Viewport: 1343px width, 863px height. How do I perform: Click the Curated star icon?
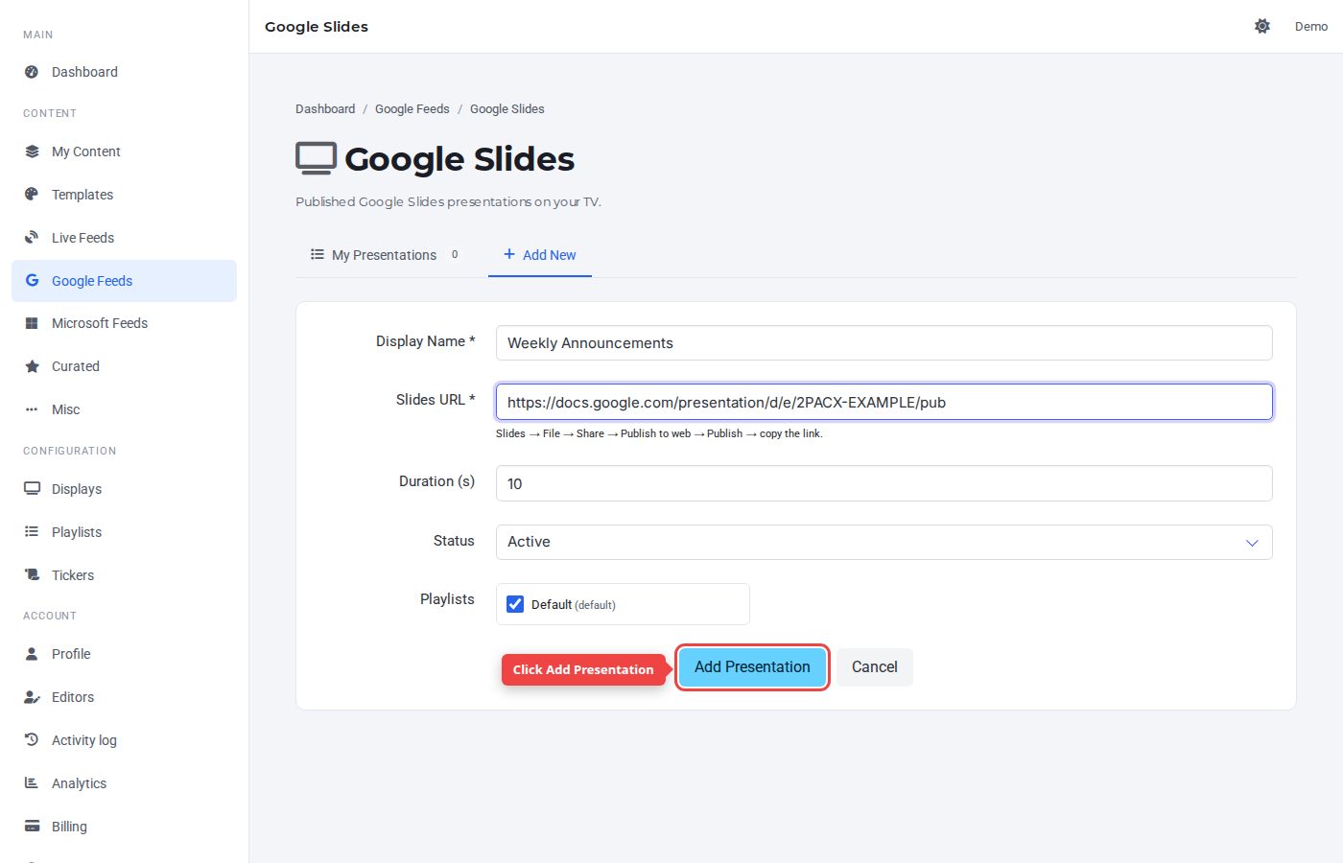click(x=32, y=366)
